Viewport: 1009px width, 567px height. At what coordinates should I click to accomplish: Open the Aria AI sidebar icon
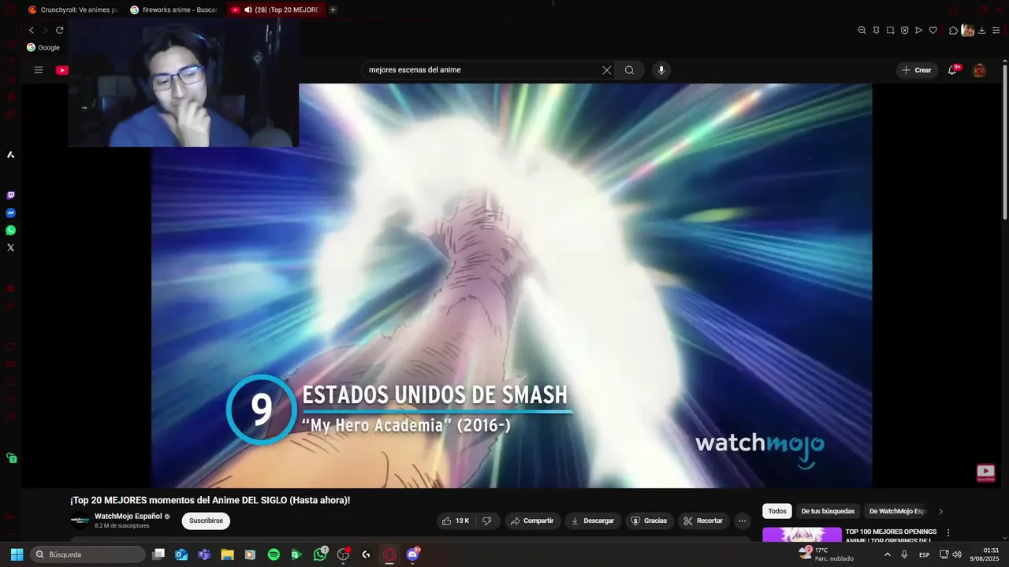10,154
